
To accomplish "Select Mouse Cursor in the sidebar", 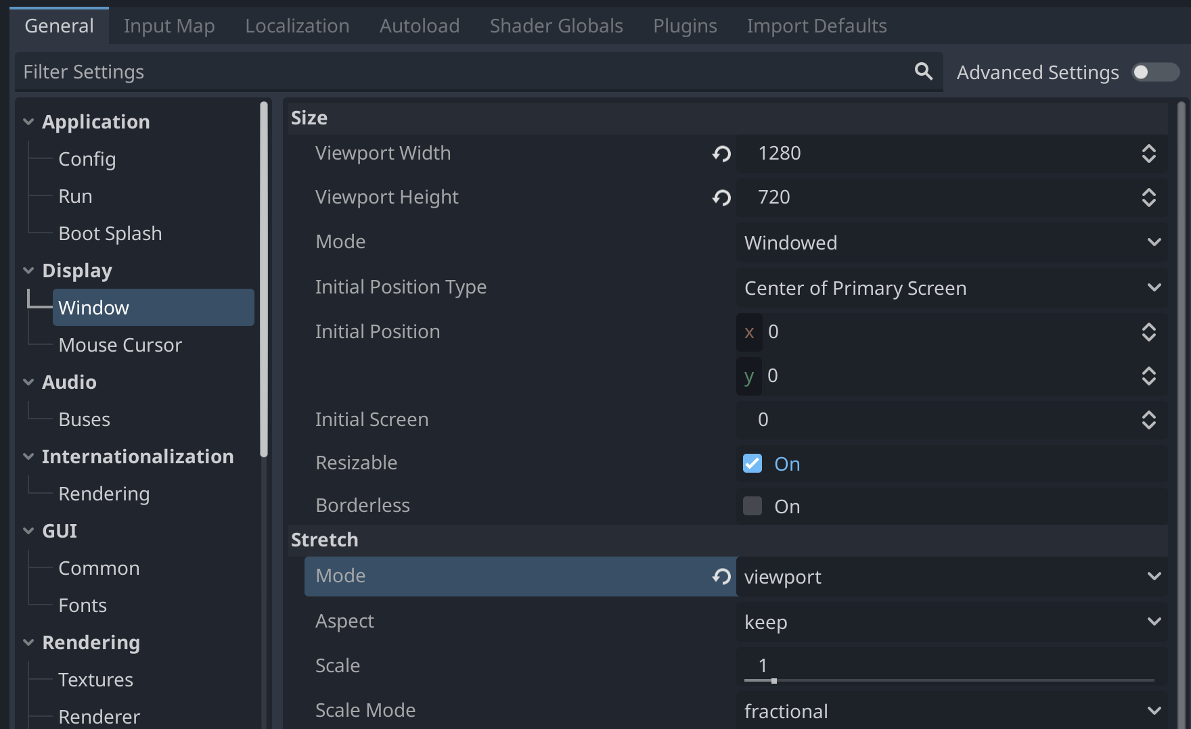I will click(x=120, y=345).
